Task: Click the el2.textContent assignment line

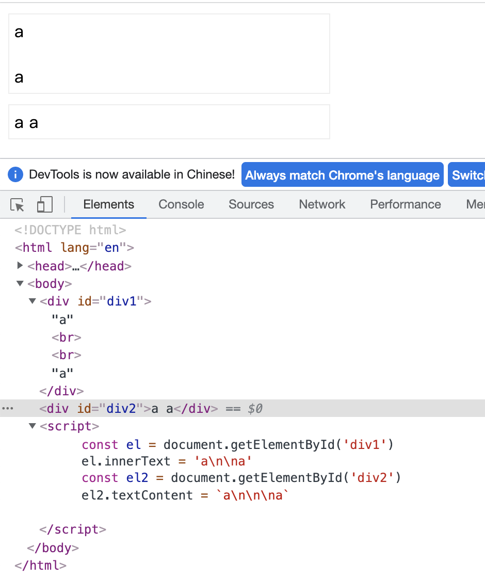Action: (x=185, y=495)
